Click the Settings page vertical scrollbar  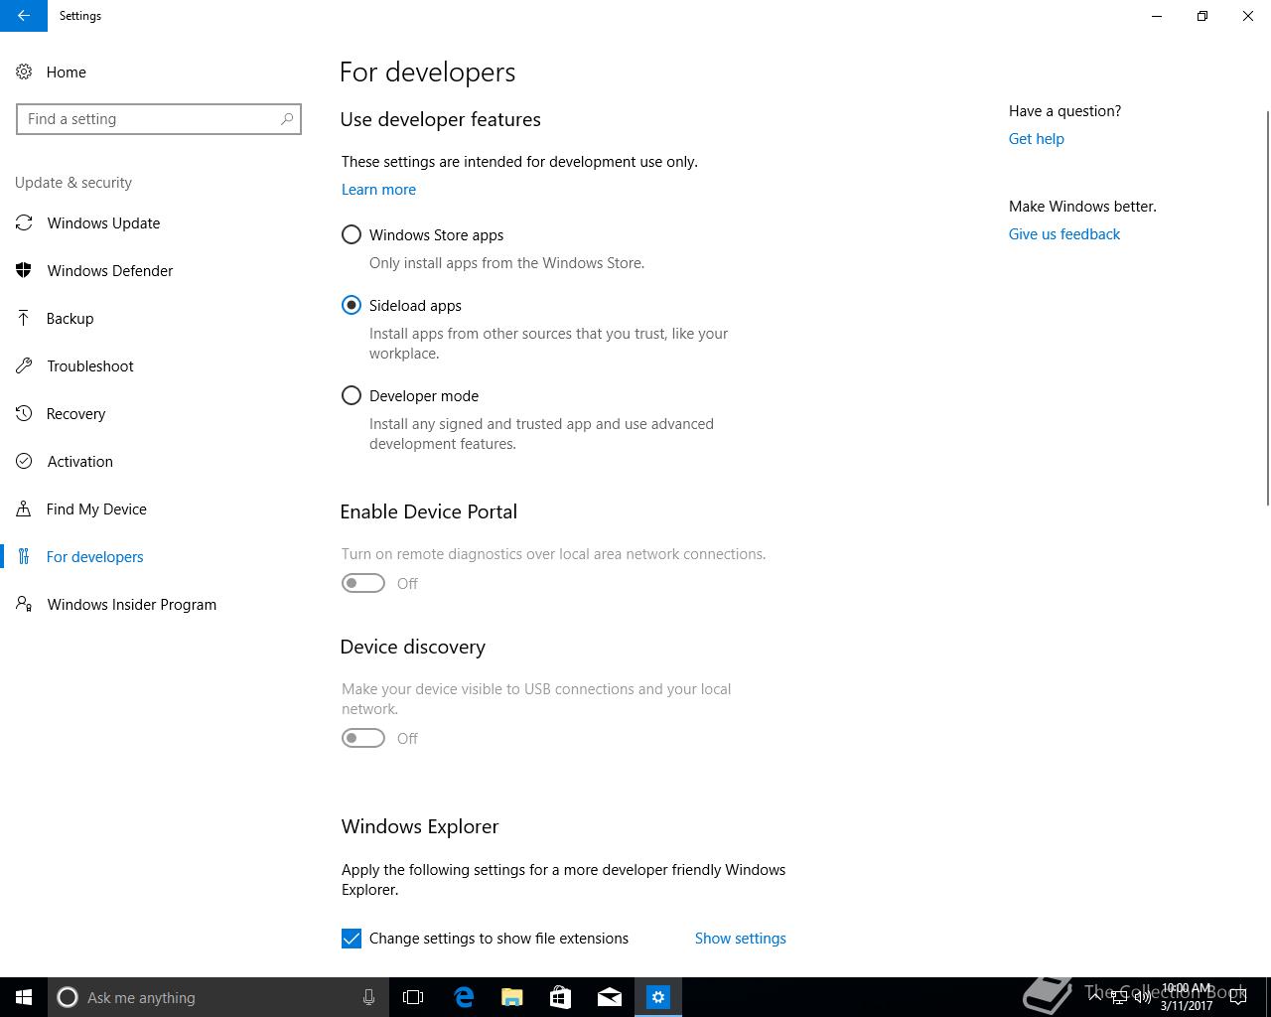[x=1266, y=307]
